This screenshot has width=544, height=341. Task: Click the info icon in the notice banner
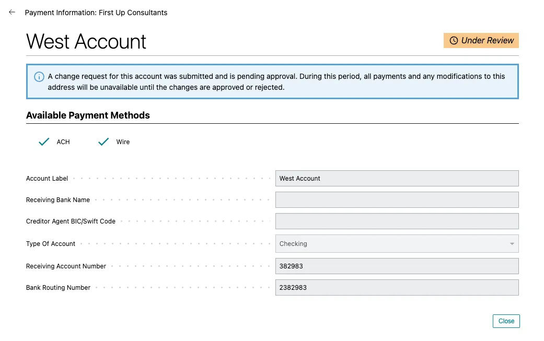[39, 77]
